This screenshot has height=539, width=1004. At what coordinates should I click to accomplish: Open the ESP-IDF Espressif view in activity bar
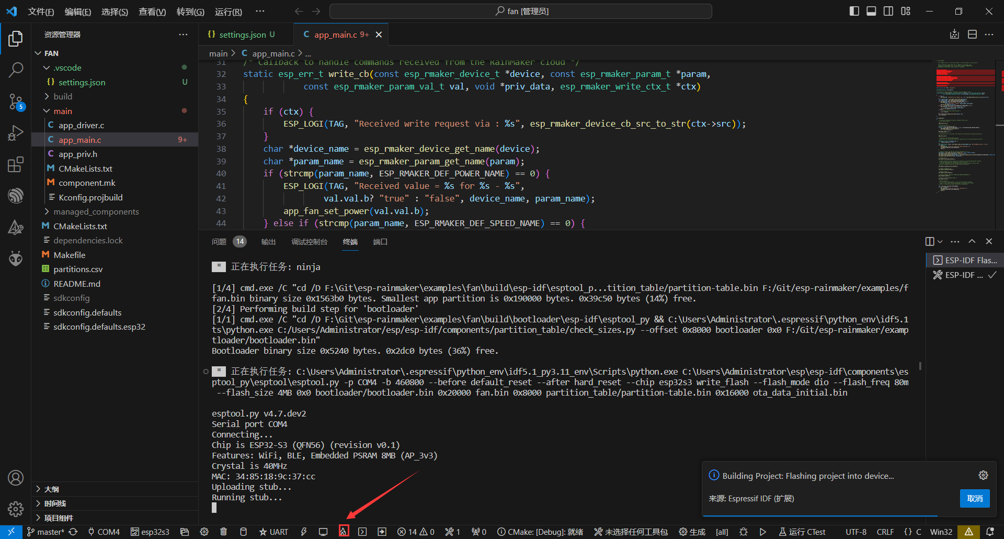(16, 196)
